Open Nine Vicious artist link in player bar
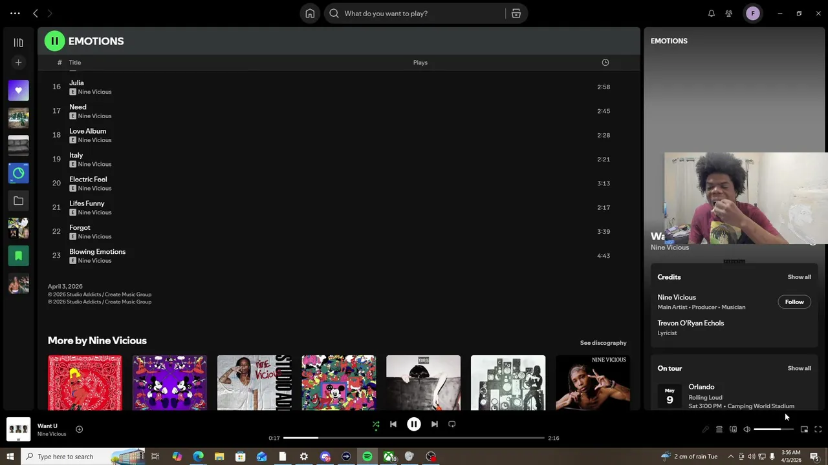Viewport: 828px width, 465px height. pos(52,434)
